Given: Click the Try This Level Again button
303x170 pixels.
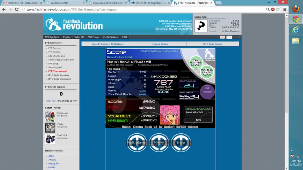Looking at the screenshot, I should 207,72.
